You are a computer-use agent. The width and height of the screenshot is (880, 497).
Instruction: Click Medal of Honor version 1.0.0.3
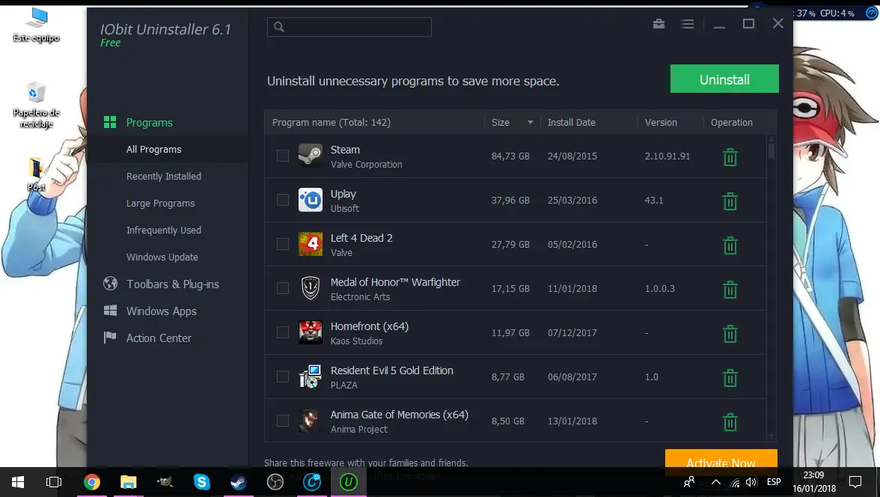(659, 289)
